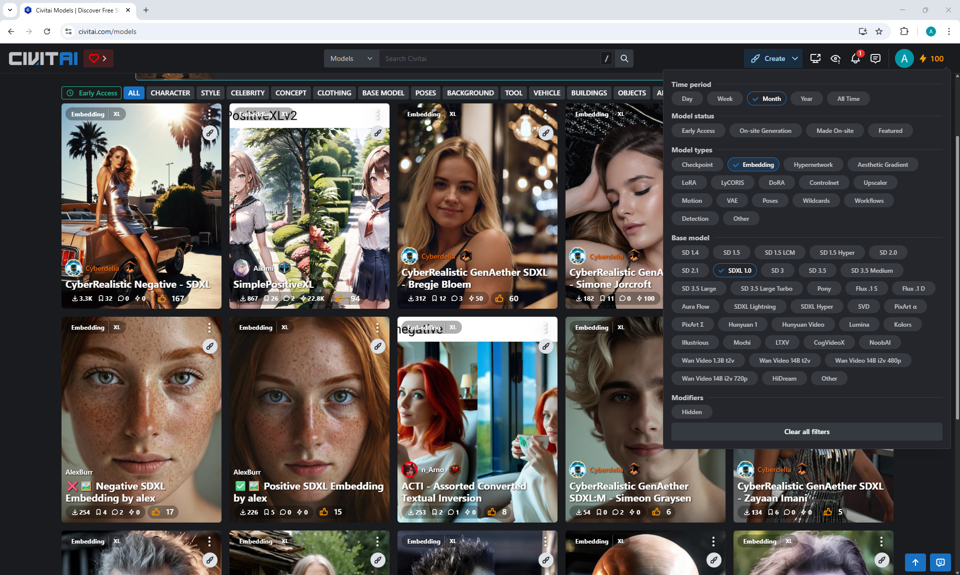Image resolution: width=960 pixels, height=575 pixels.
Task: Click the search magnifier button
Action: tap(624, 58)
